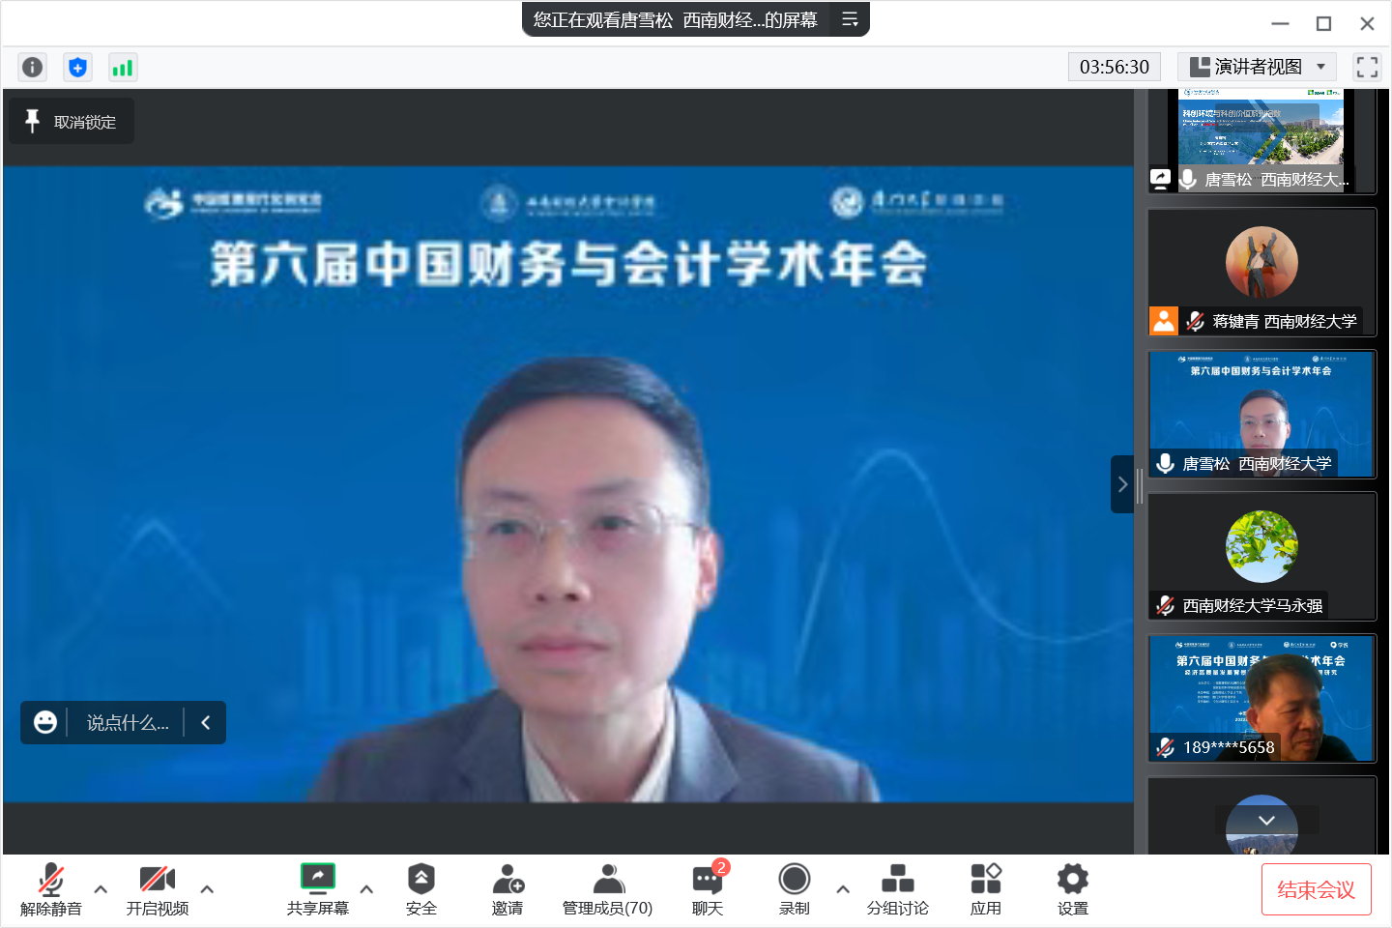Collapse the participant video sidebar

[x=1121, y=484]
